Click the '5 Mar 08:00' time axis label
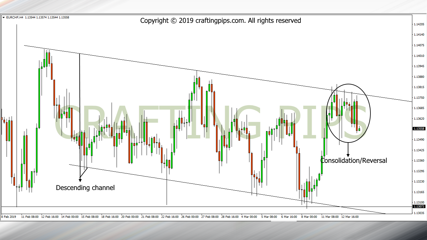Viewport: 427px width, 240px height. (269, 217)
